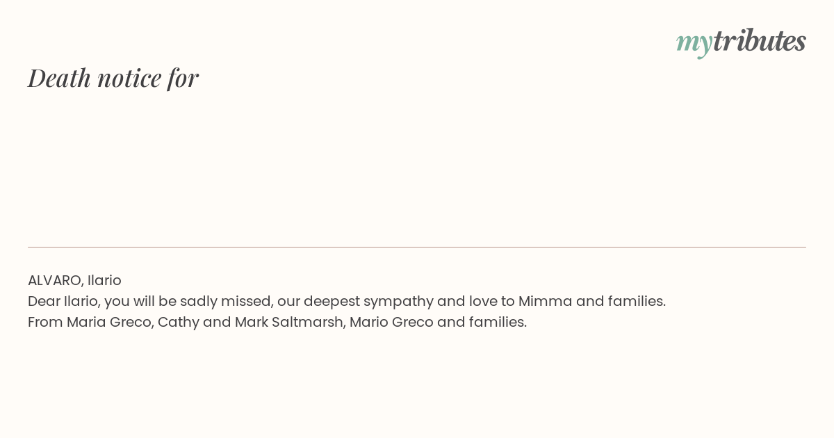The image size is (834, 438).
Task: Click the horizontal divider line
Action: (417, 247)
